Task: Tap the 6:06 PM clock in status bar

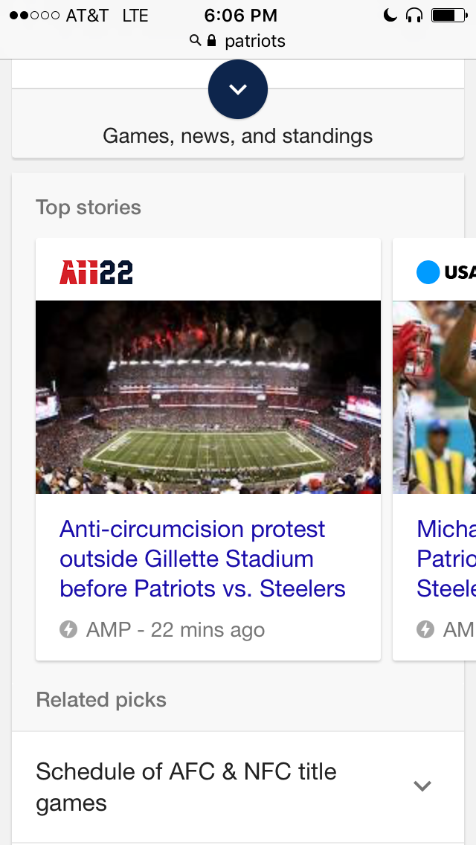Action: 240,15
